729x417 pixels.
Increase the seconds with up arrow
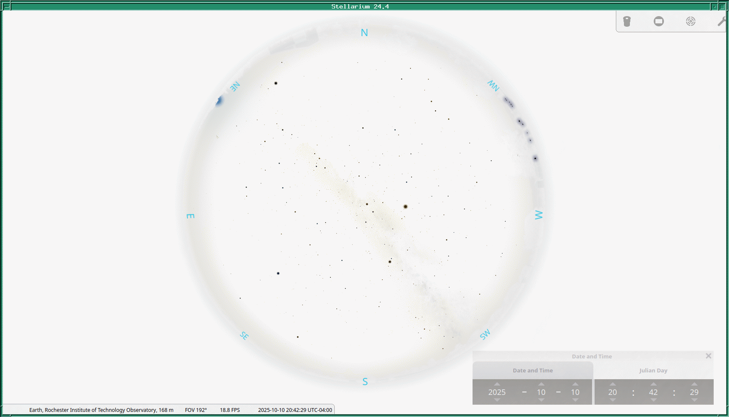pyautogui.click(x=694, y=384)
